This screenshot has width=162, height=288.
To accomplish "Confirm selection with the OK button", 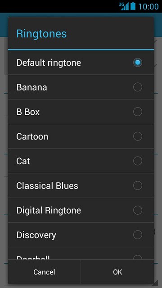I will click(x=117, y=272).
